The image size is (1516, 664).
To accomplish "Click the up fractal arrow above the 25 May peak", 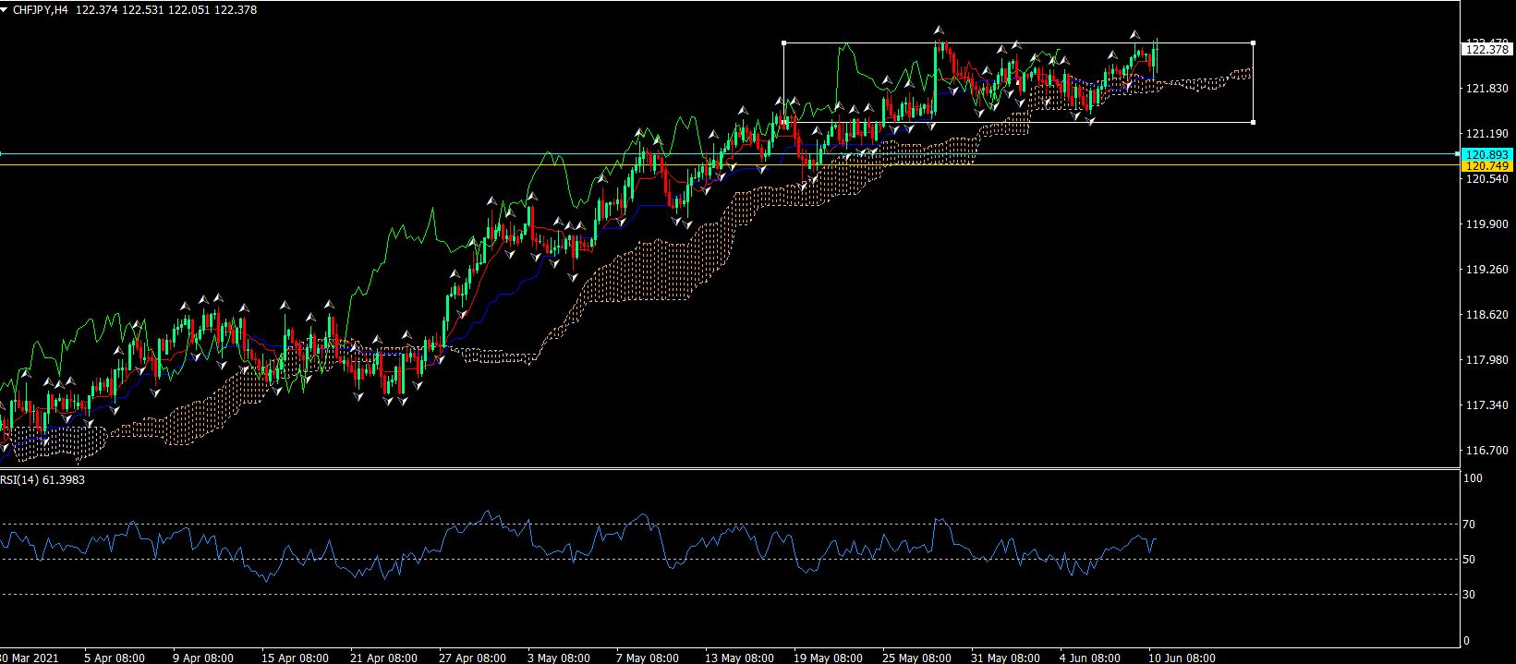I will 939,30.
